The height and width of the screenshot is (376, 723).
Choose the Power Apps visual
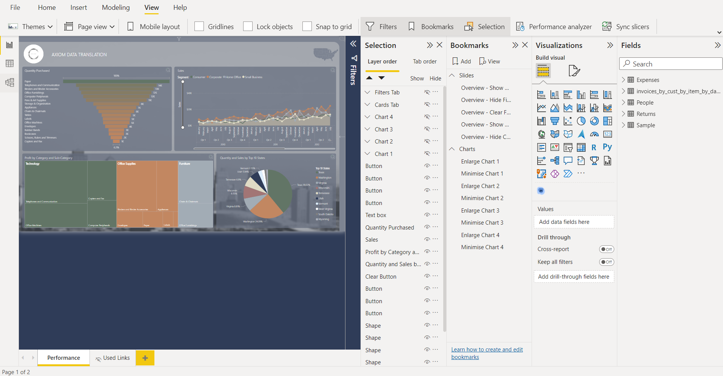555,174
